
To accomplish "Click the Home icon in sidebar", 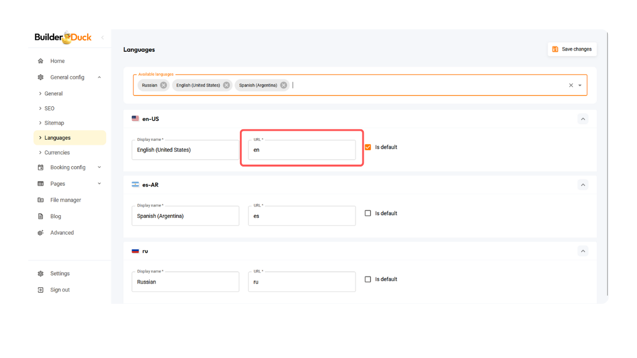I will (41, 61).
